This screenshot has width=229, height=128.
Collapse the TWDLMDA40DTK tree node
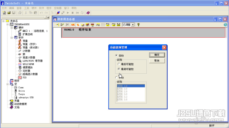(x=7, y=24)
